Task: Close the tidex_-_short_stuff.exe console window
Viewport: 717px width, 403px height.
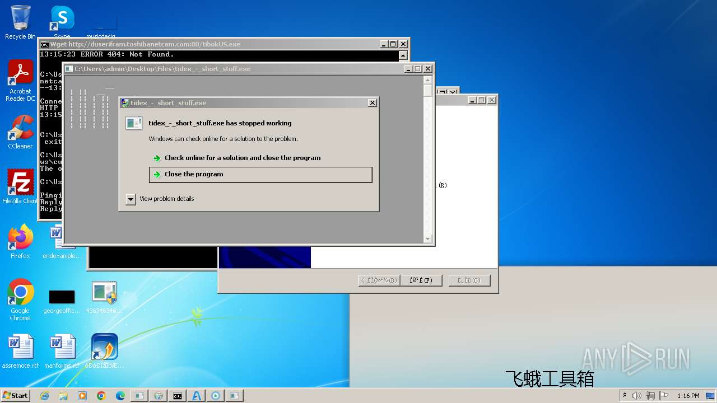Action: [x=428, y=69]
